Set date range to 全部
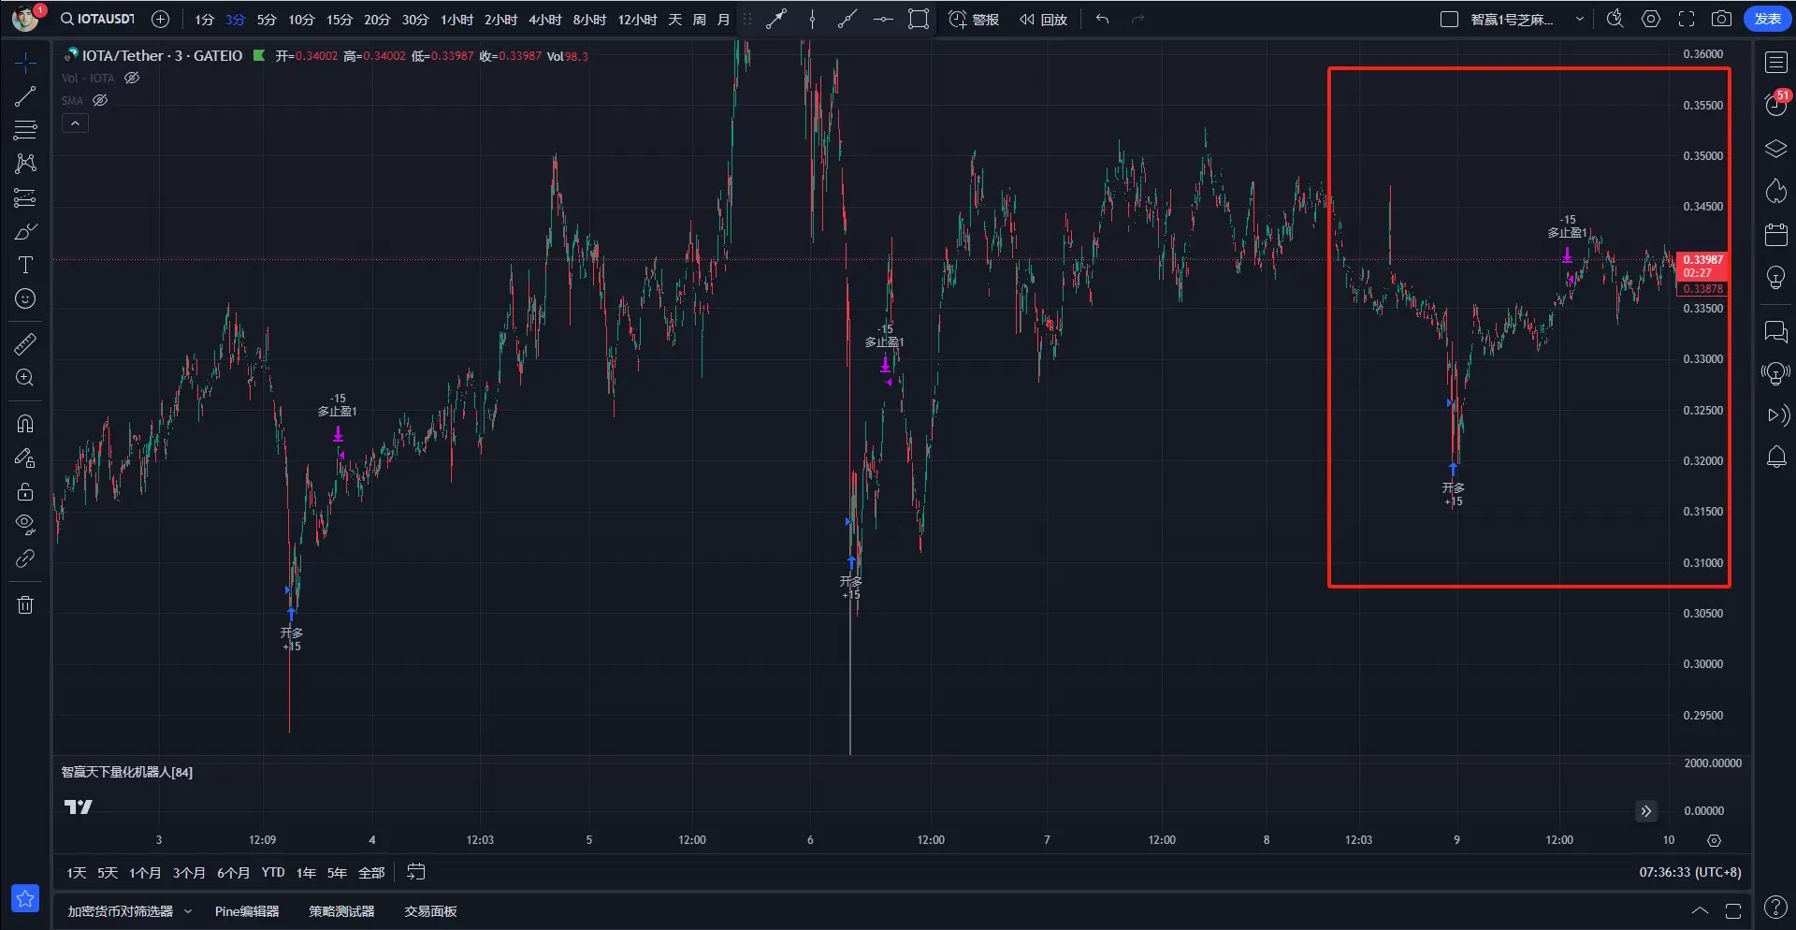The image size is (1796, 930). pos(371,872)
